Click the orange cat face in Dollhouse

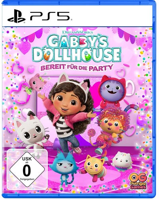[x=47, y=56]
